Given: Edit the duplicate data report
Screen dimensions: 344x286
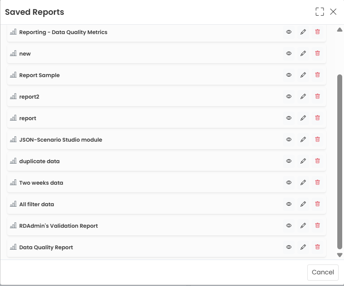Looking at the screenshot, I should [x=303, y=161].
